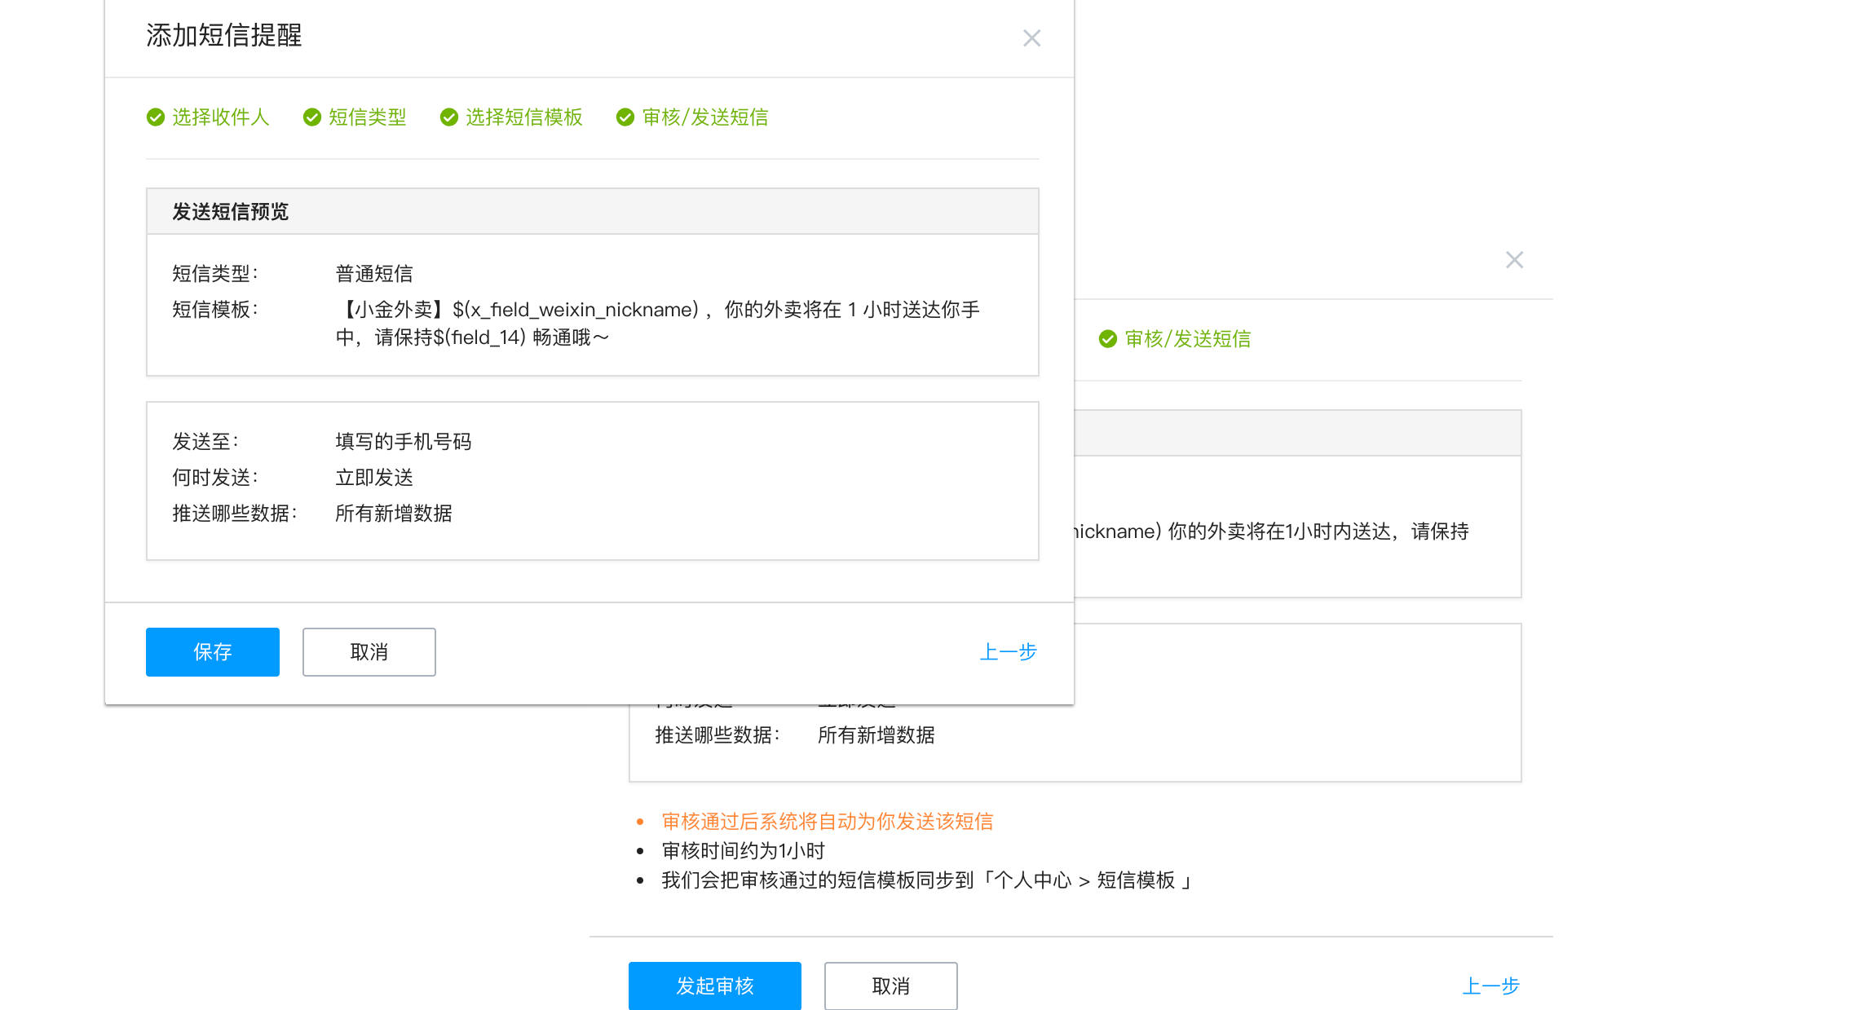Click the 发起审核 button
Viewport: 1872px width, 1010px height.
click(x=715, y=986)
